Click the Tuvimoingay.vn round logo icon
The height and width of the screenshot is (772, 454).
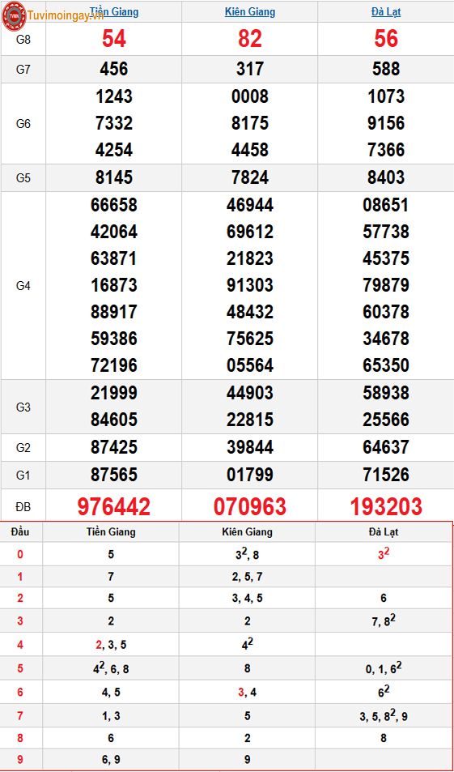[x=14, y=15]
